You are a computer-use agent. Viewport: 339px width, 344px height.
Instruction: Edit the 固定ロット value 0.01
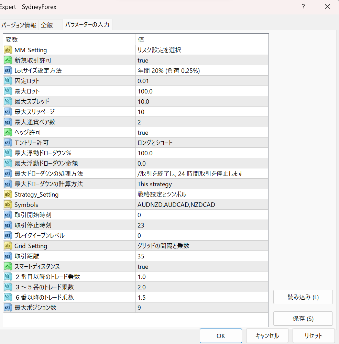tap(202, 81)
